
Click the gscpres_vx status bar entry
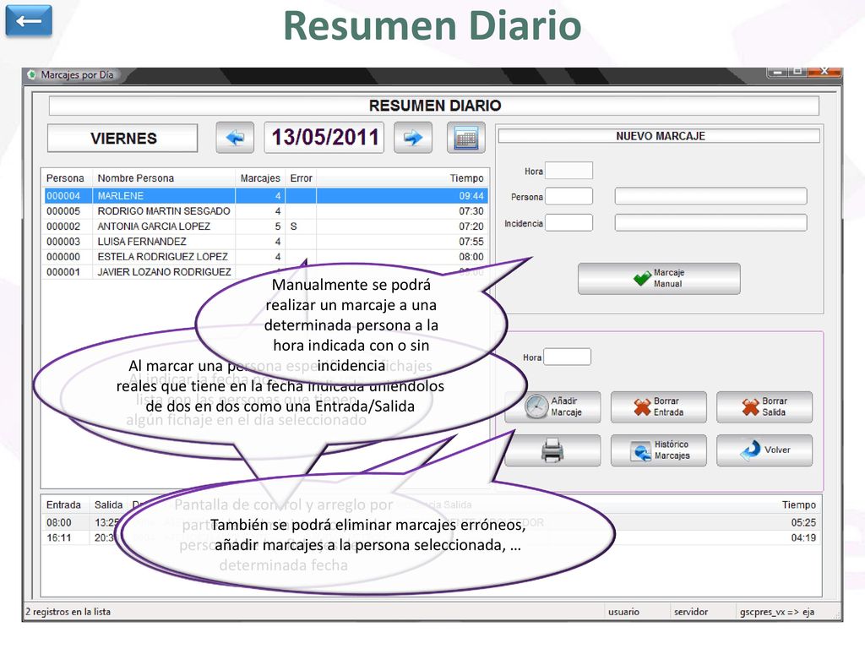(777, 612)
